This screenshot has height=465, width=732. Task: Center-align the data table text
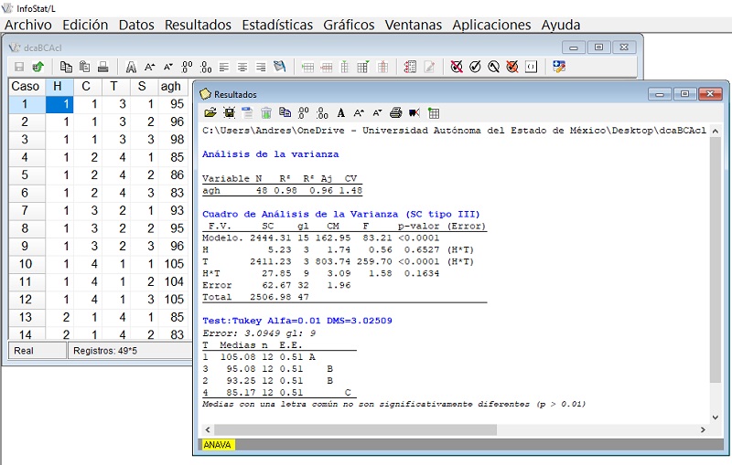point(242,67)
